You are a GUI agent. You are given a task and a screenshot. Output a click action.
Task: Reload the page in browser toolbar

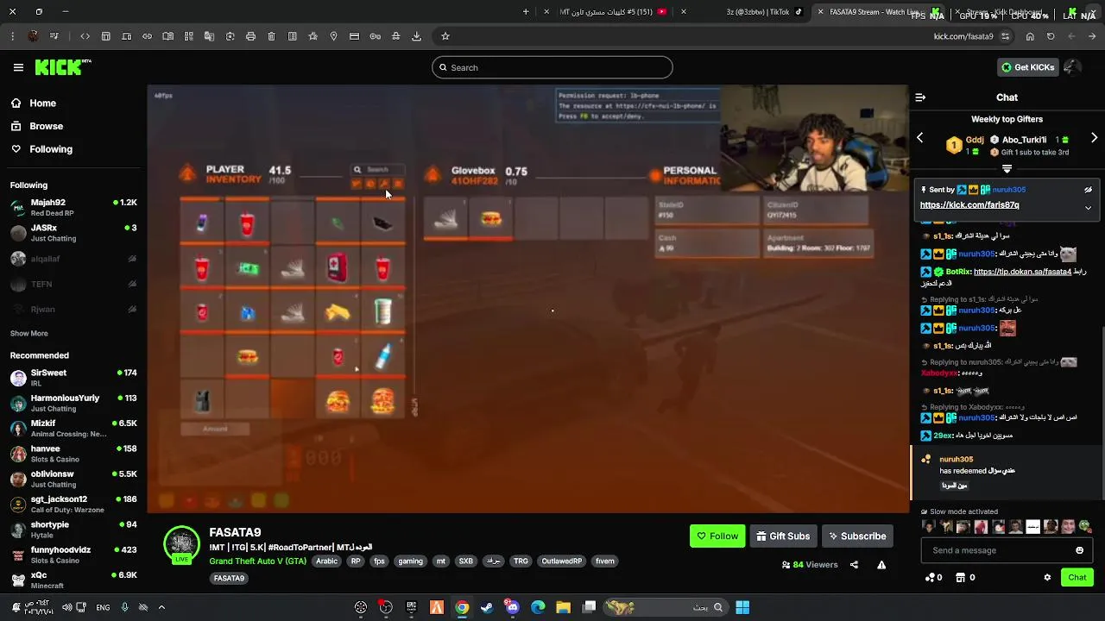coord(1051,36)
